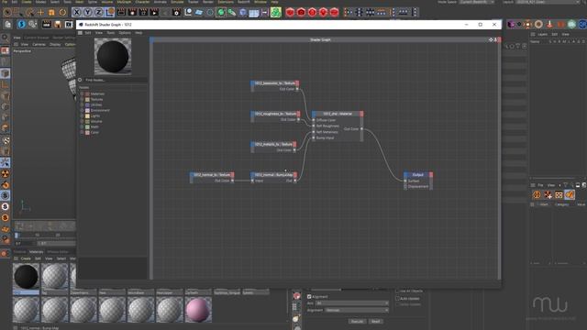
Task: Click the Displacement port on Output node
Action: coord(405,186)
